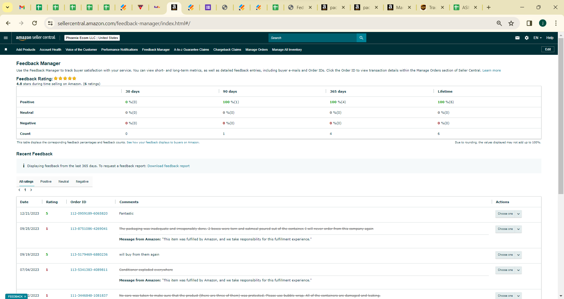Expand the EN language dropdown

pos(538,38)
